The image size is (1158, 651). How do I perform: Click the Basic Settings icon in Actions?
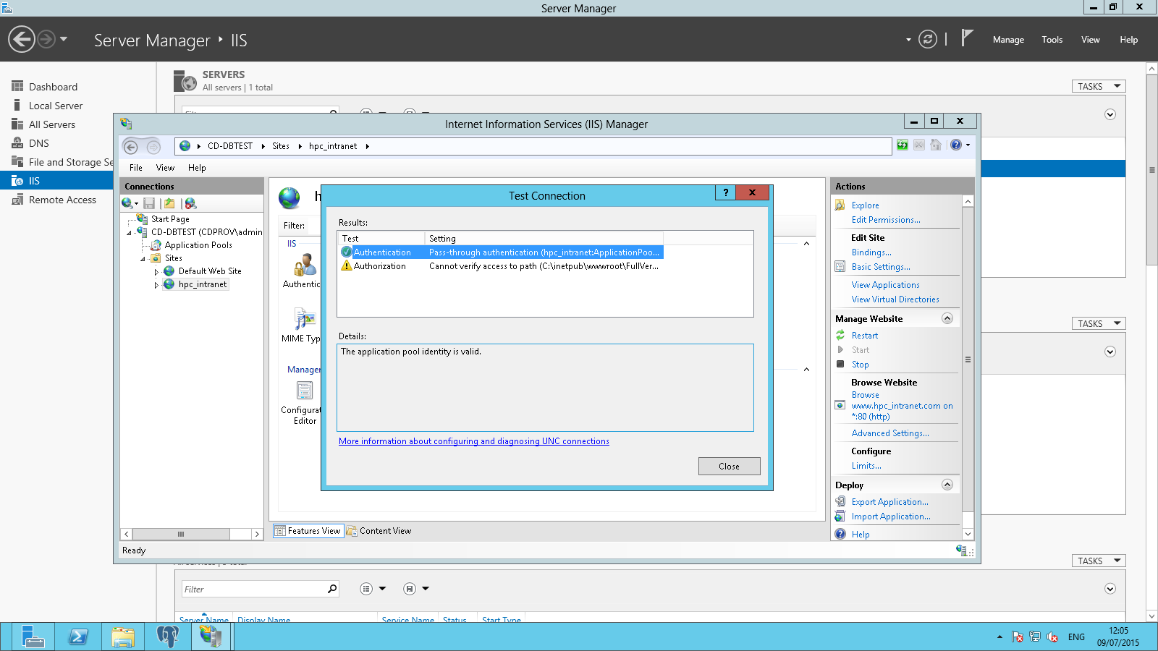(840, 267)
